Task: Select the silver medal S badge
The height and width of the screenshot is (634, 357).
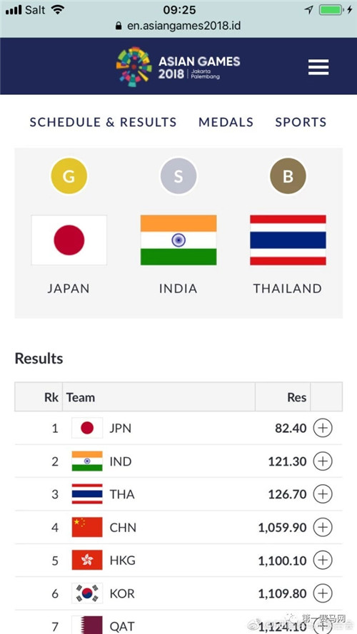Action: (178, 176)
